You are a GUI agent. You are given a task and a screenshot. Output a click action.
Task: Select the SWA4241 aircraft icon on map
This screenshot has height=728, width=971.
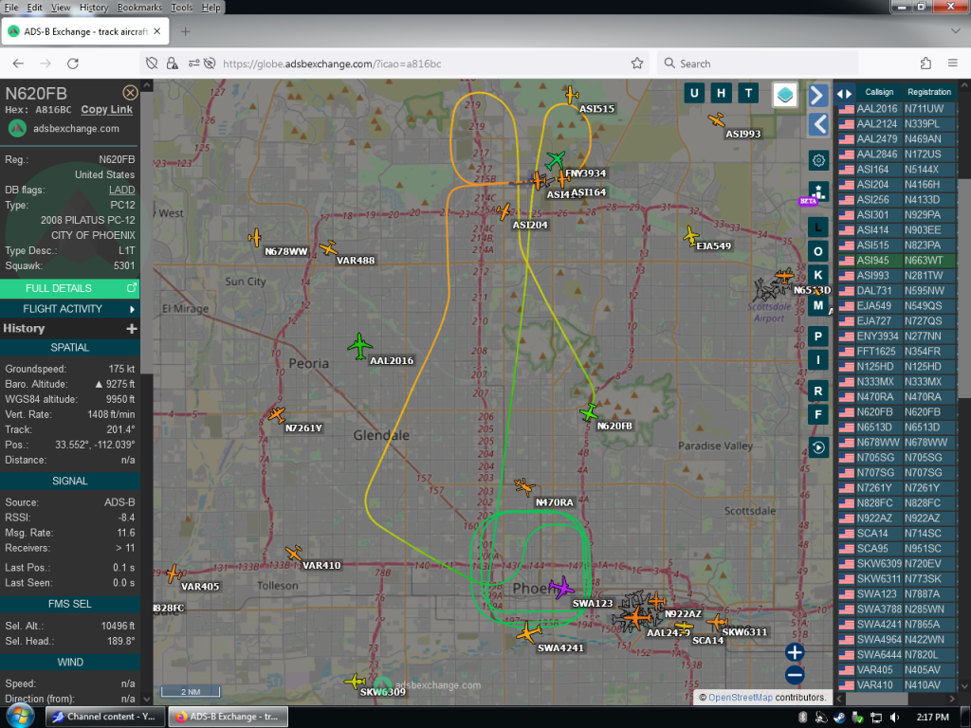(x=528, y=632)
